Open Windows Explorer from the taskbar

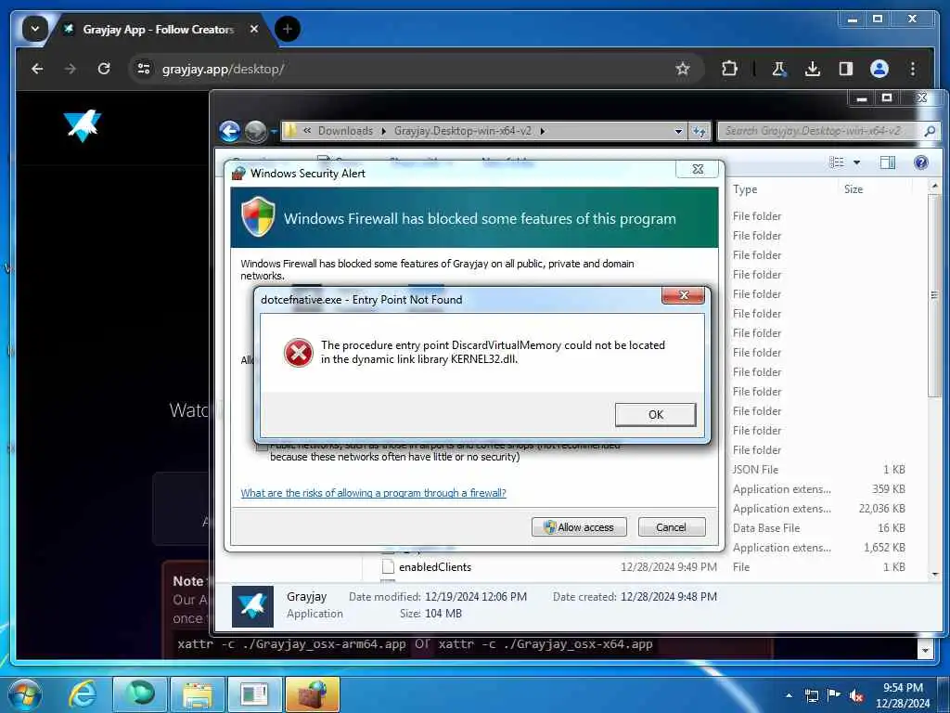click(197, 694)
